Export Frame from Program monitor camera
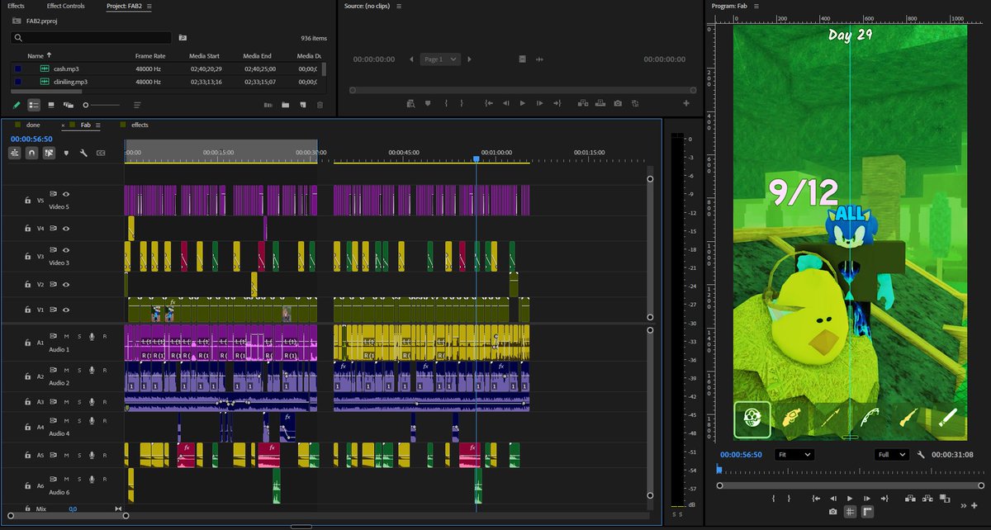Image resolution: width=991 pixels, height=530 pixels. 832,512
